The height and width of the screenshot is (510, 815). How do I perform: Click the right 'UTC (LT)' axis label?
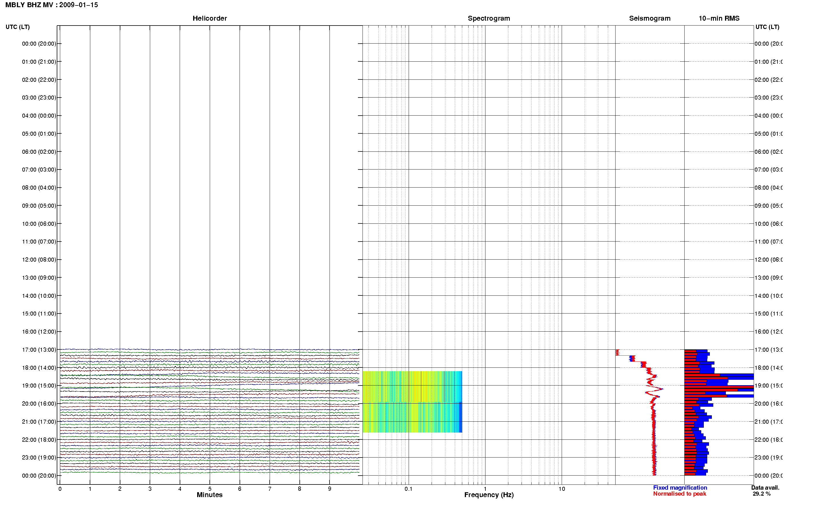point(767,27)
